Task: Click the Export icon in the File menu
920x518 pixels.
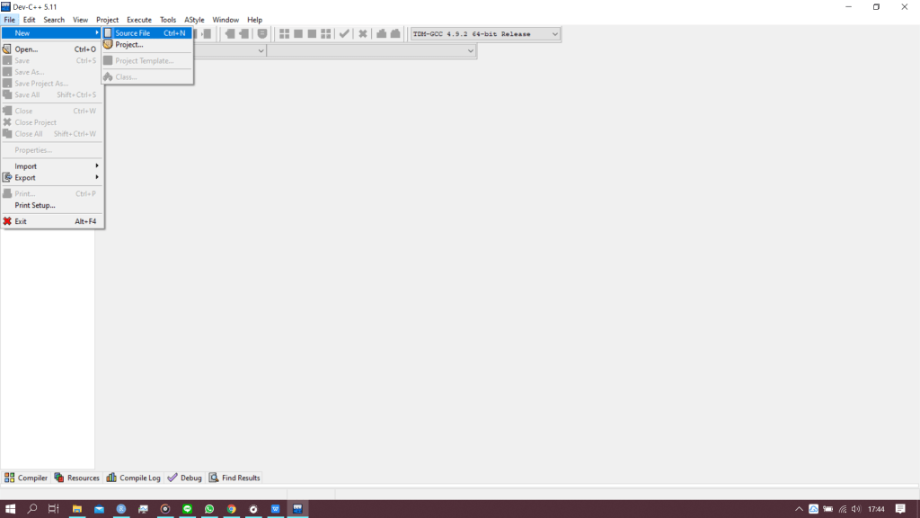Action: [x=7, y=178]
